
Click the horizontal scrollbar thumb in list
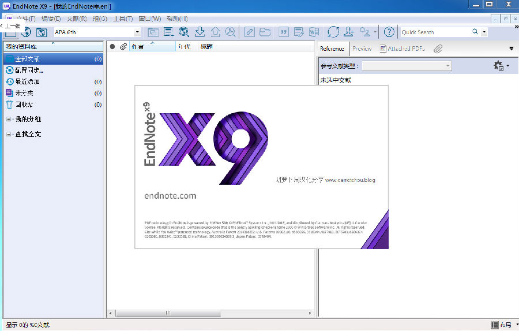[x=168, y=313]
